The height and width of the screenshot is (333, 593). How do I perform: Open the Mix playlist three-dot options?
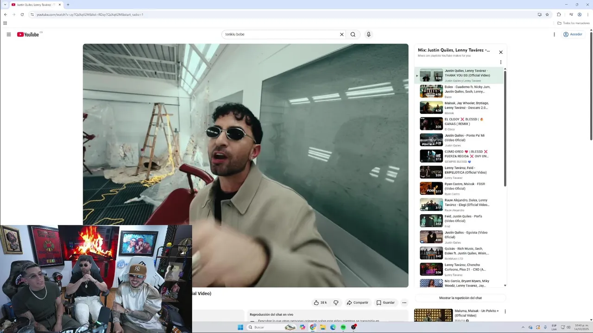[501, 62]
